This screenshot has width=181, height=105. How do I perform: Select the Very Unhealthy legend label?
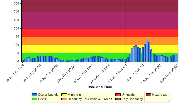pyautogui.click(x=132, y=99)
